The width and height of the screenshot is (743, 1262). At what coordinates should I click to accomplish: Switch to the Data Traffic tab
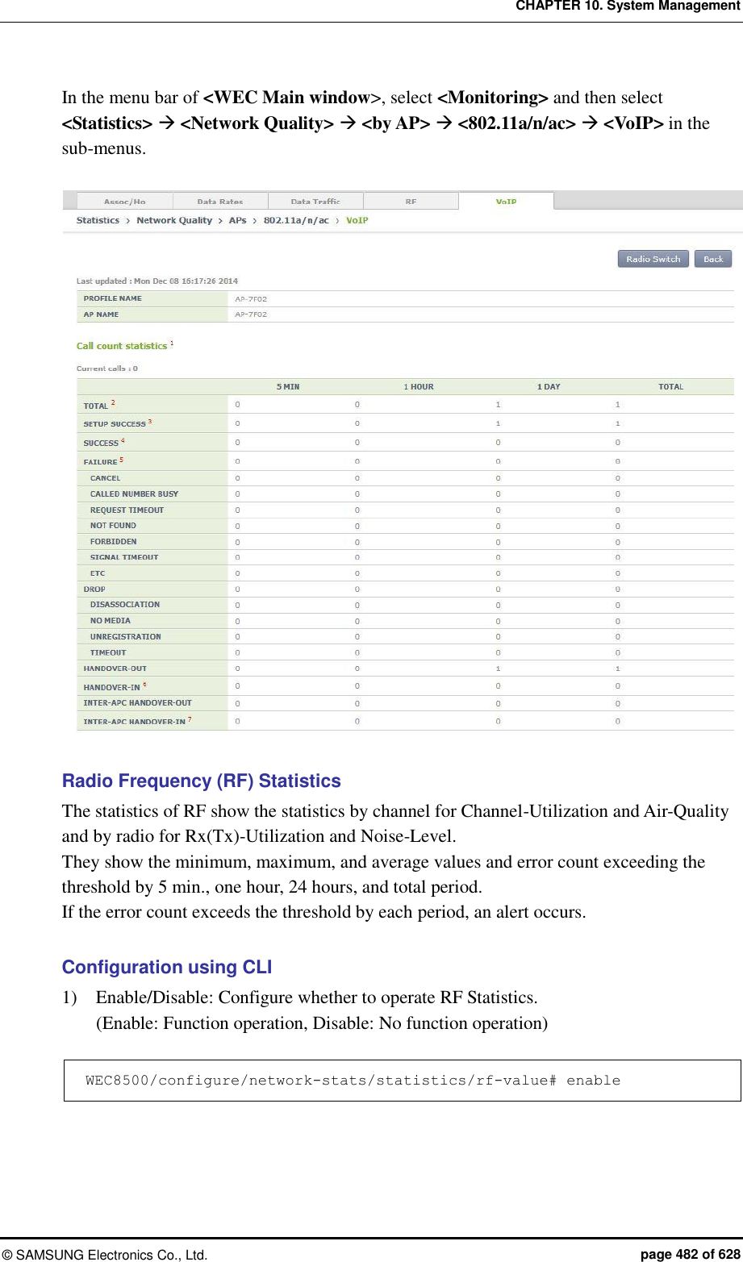point(315,201)
